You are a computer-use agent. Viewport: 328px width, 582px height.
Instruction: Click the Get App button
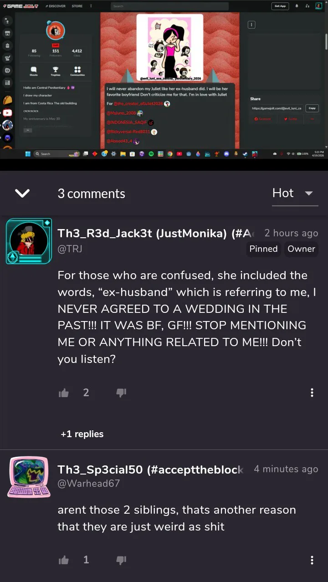click(x=280, y=6)
